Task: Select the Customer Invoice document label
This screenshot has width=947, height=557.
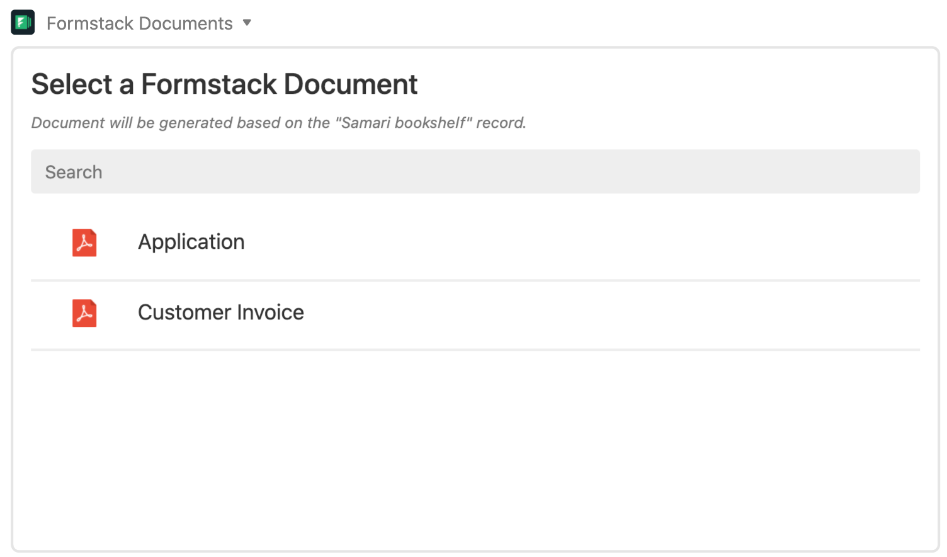Action: 221,313
